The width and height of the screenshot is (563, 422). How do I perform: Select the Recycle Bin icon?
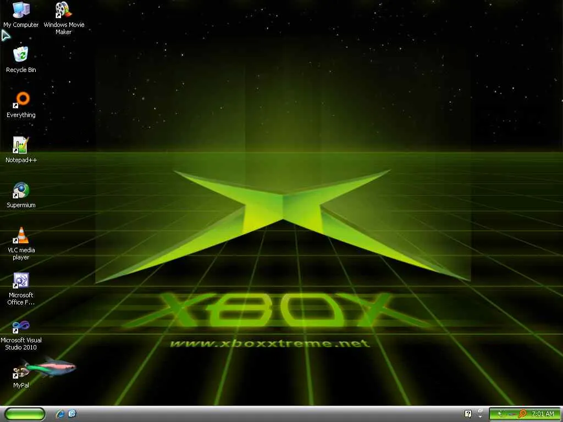point(21,60)
